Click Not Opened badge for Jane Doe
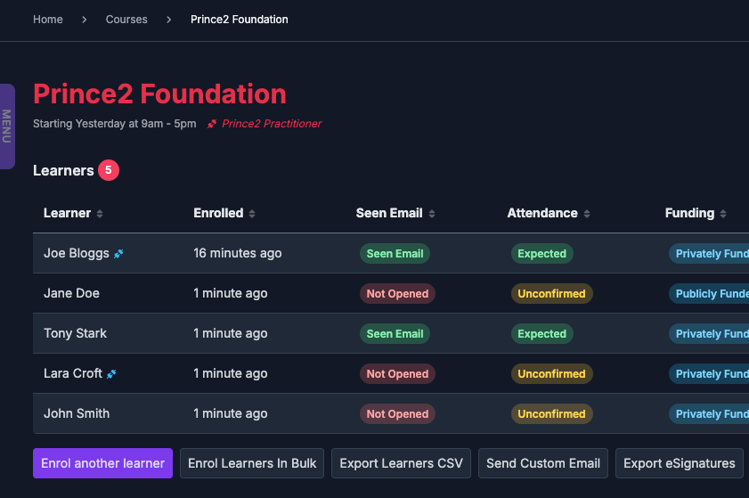749x498 pixels. [397, 294]
